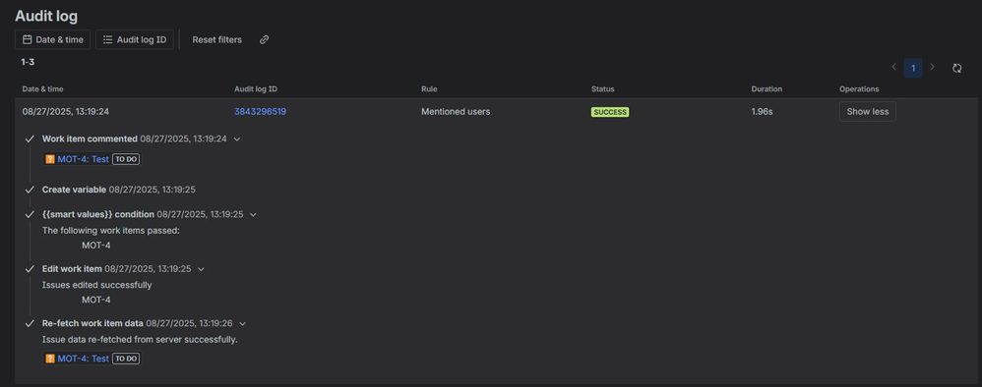Open audit log ID 3843296519

point(260,111)
